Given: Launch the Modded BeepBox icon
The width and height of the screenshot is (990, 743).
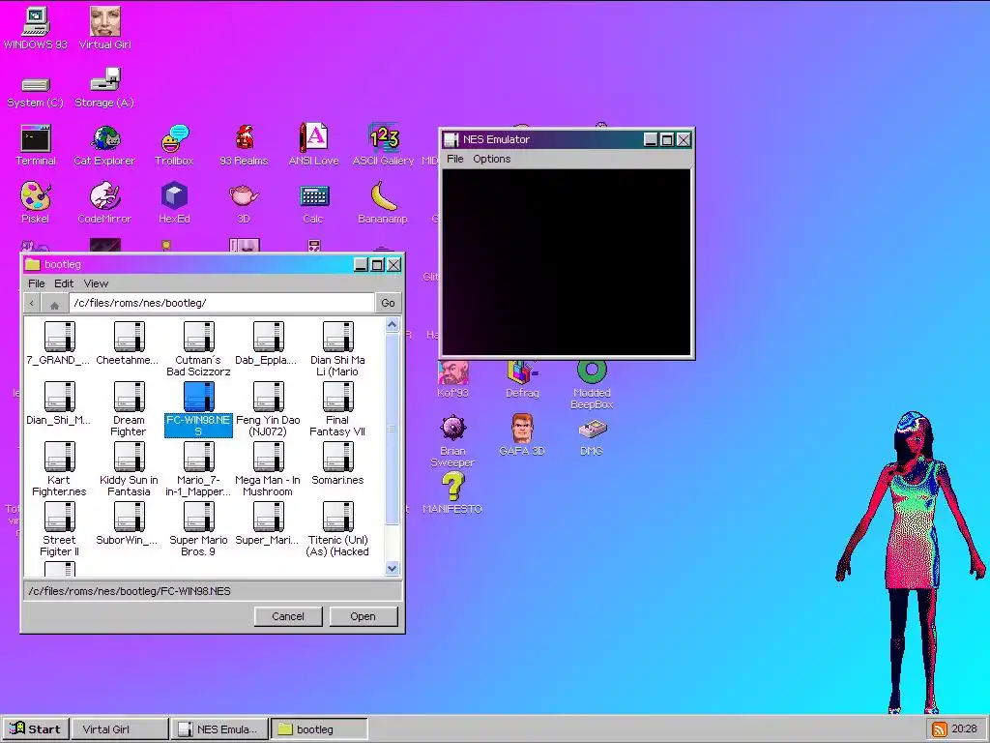Looking at the screenshot, I should tap(592, 384).
